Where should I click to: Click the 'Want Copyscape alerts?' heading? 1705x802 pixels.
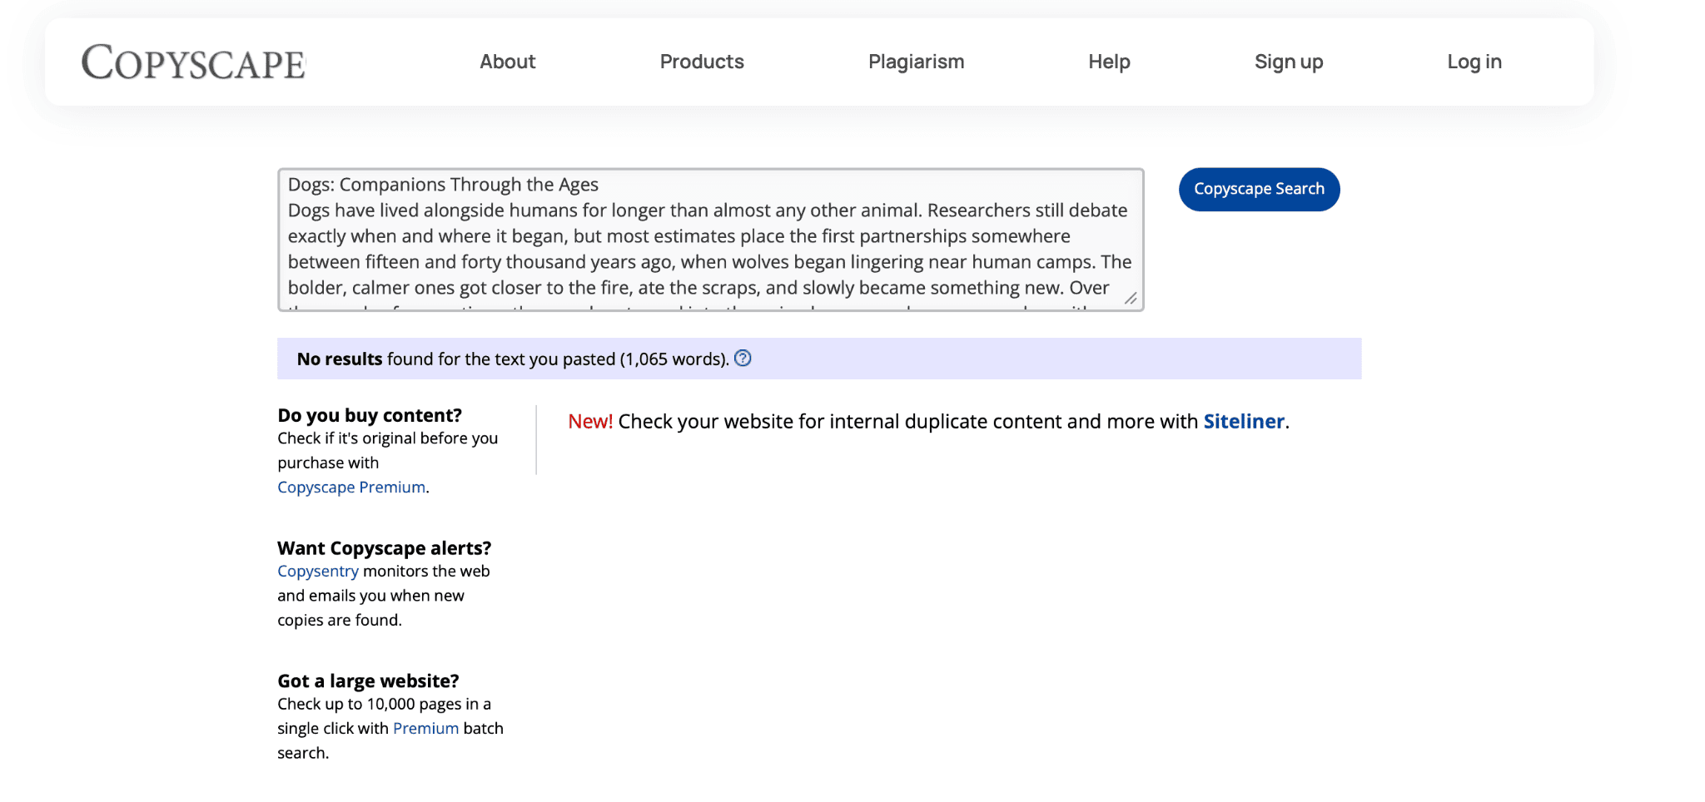[x=385, y=548]
